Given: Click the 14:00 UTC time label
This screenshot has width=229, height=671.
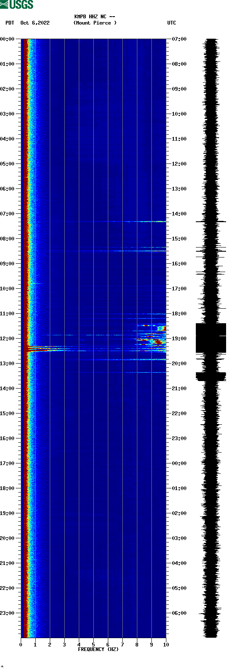Looking at the screenshot, I should (179, 214).
